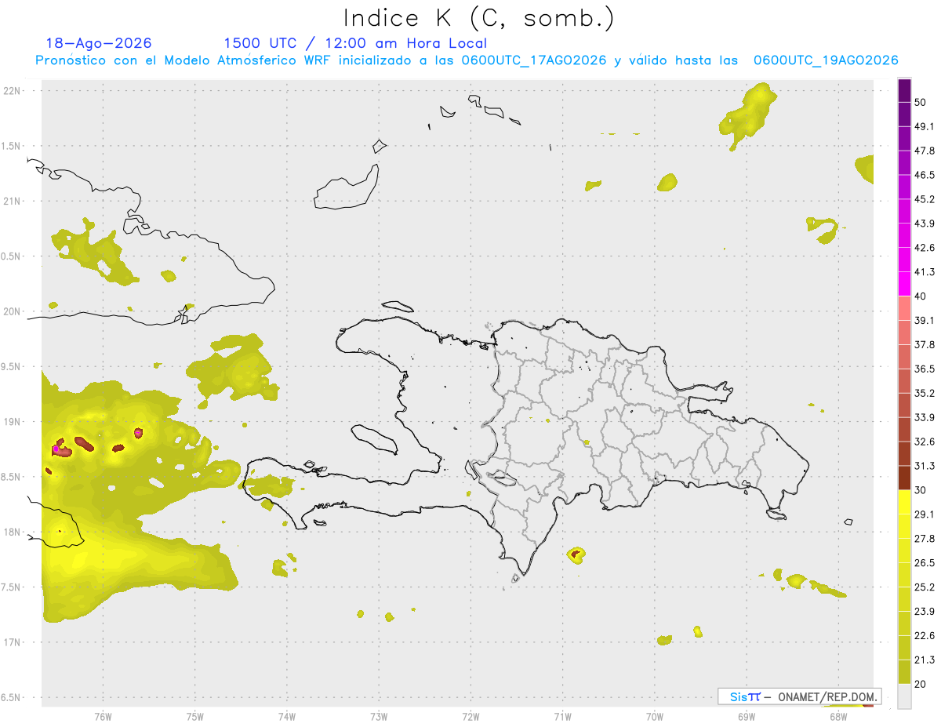This screenshot has height=727, width=941.
Task: Click the colorbar value "40"
Action: point(921,296)
